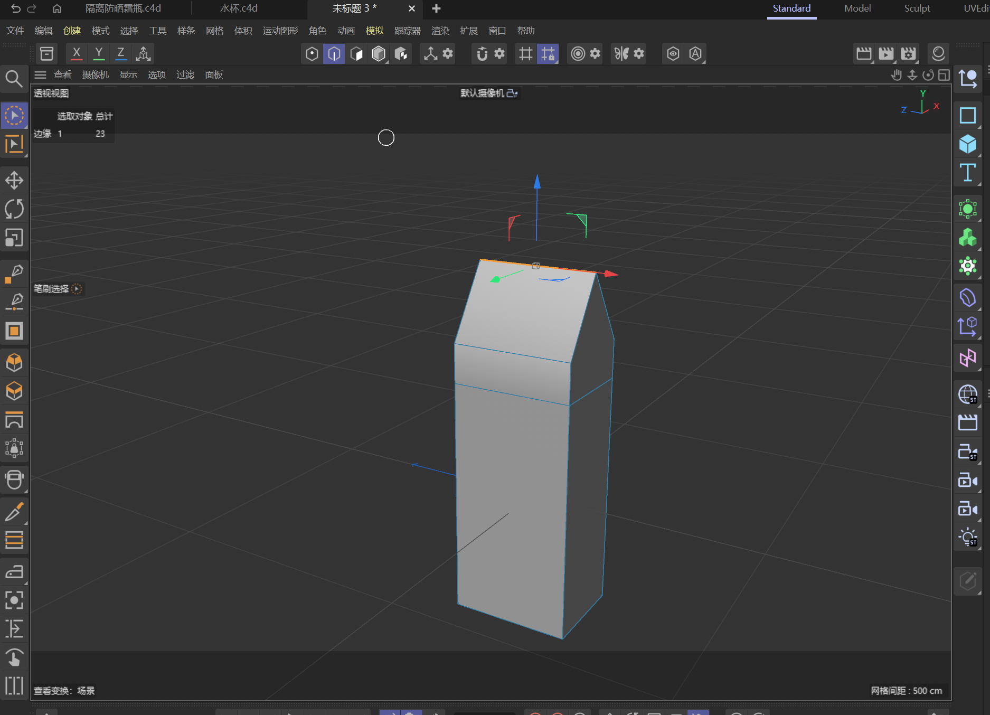Switch to the Sculpt layout

point(917,8)
